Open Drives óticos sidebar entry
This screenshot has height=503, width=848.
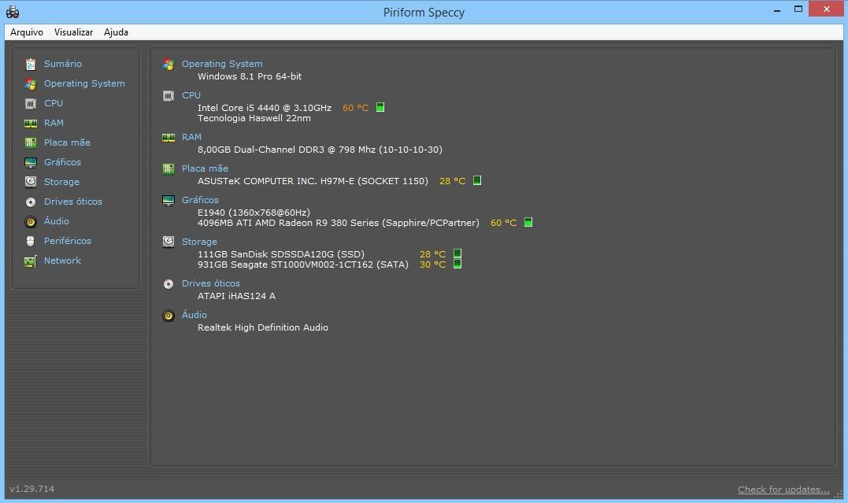73,202
